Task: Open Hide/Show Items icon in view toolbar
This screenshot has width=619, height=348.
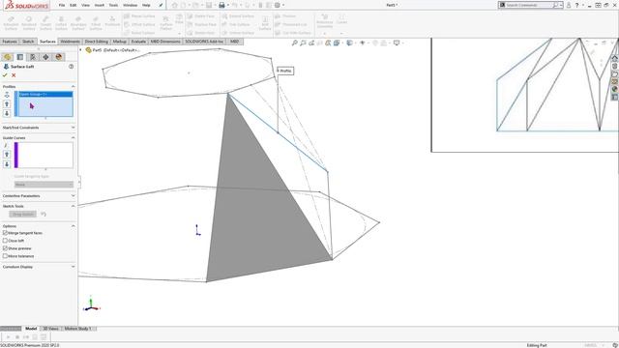Action: (x=362, y=43)
